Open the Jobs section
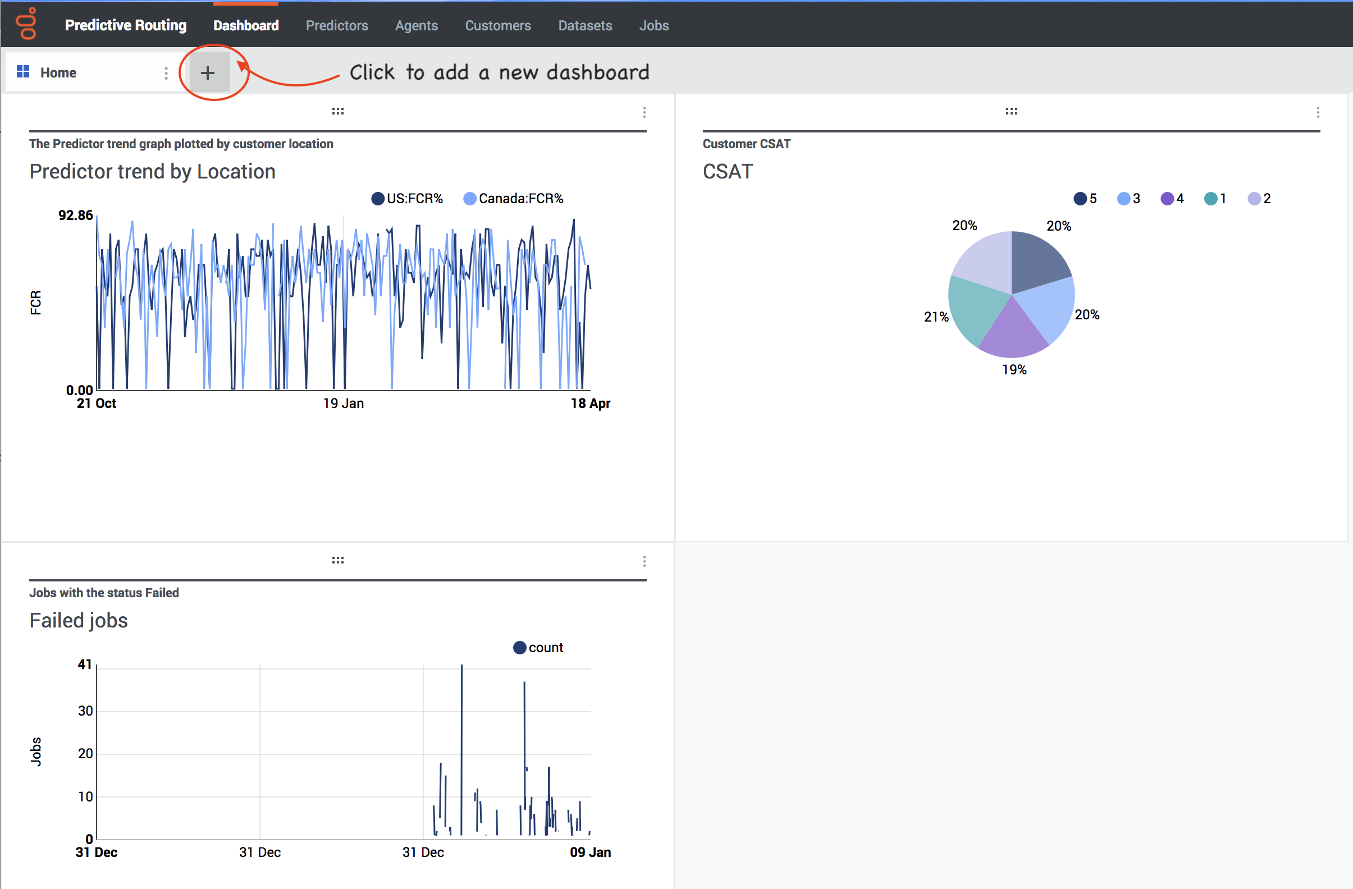 (x=653, y=25)
